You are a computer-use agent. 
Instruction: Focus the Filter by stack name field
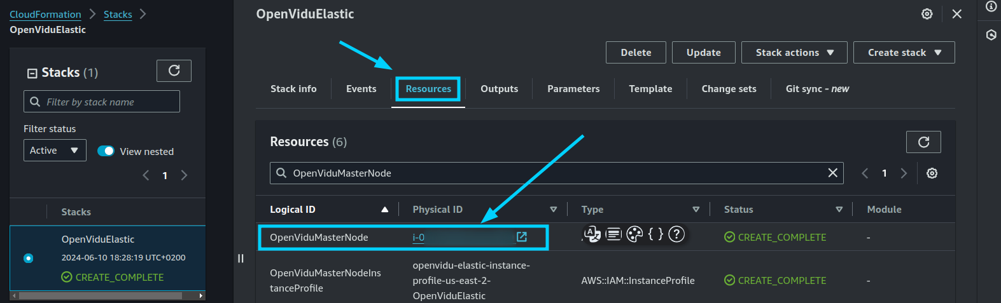pyautogui.click(x=102, y=102)
